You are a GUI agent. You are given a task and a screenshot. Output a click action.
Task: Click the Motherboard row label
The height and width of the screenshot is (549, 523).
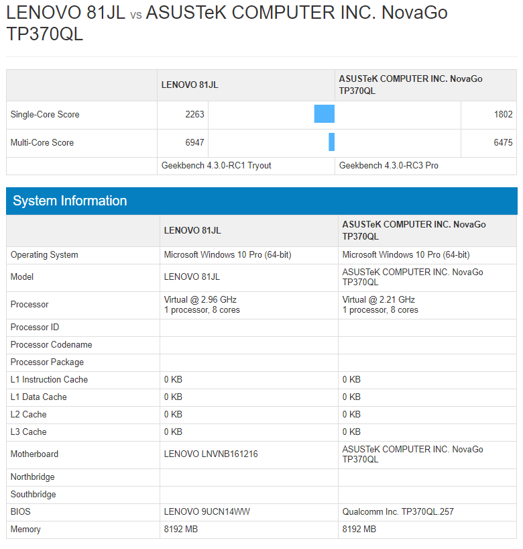tap(34, 454)
